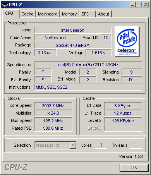Click the CPU-Z chip icon in title bar
Viewport: 151px width, 175px height.
5,5
